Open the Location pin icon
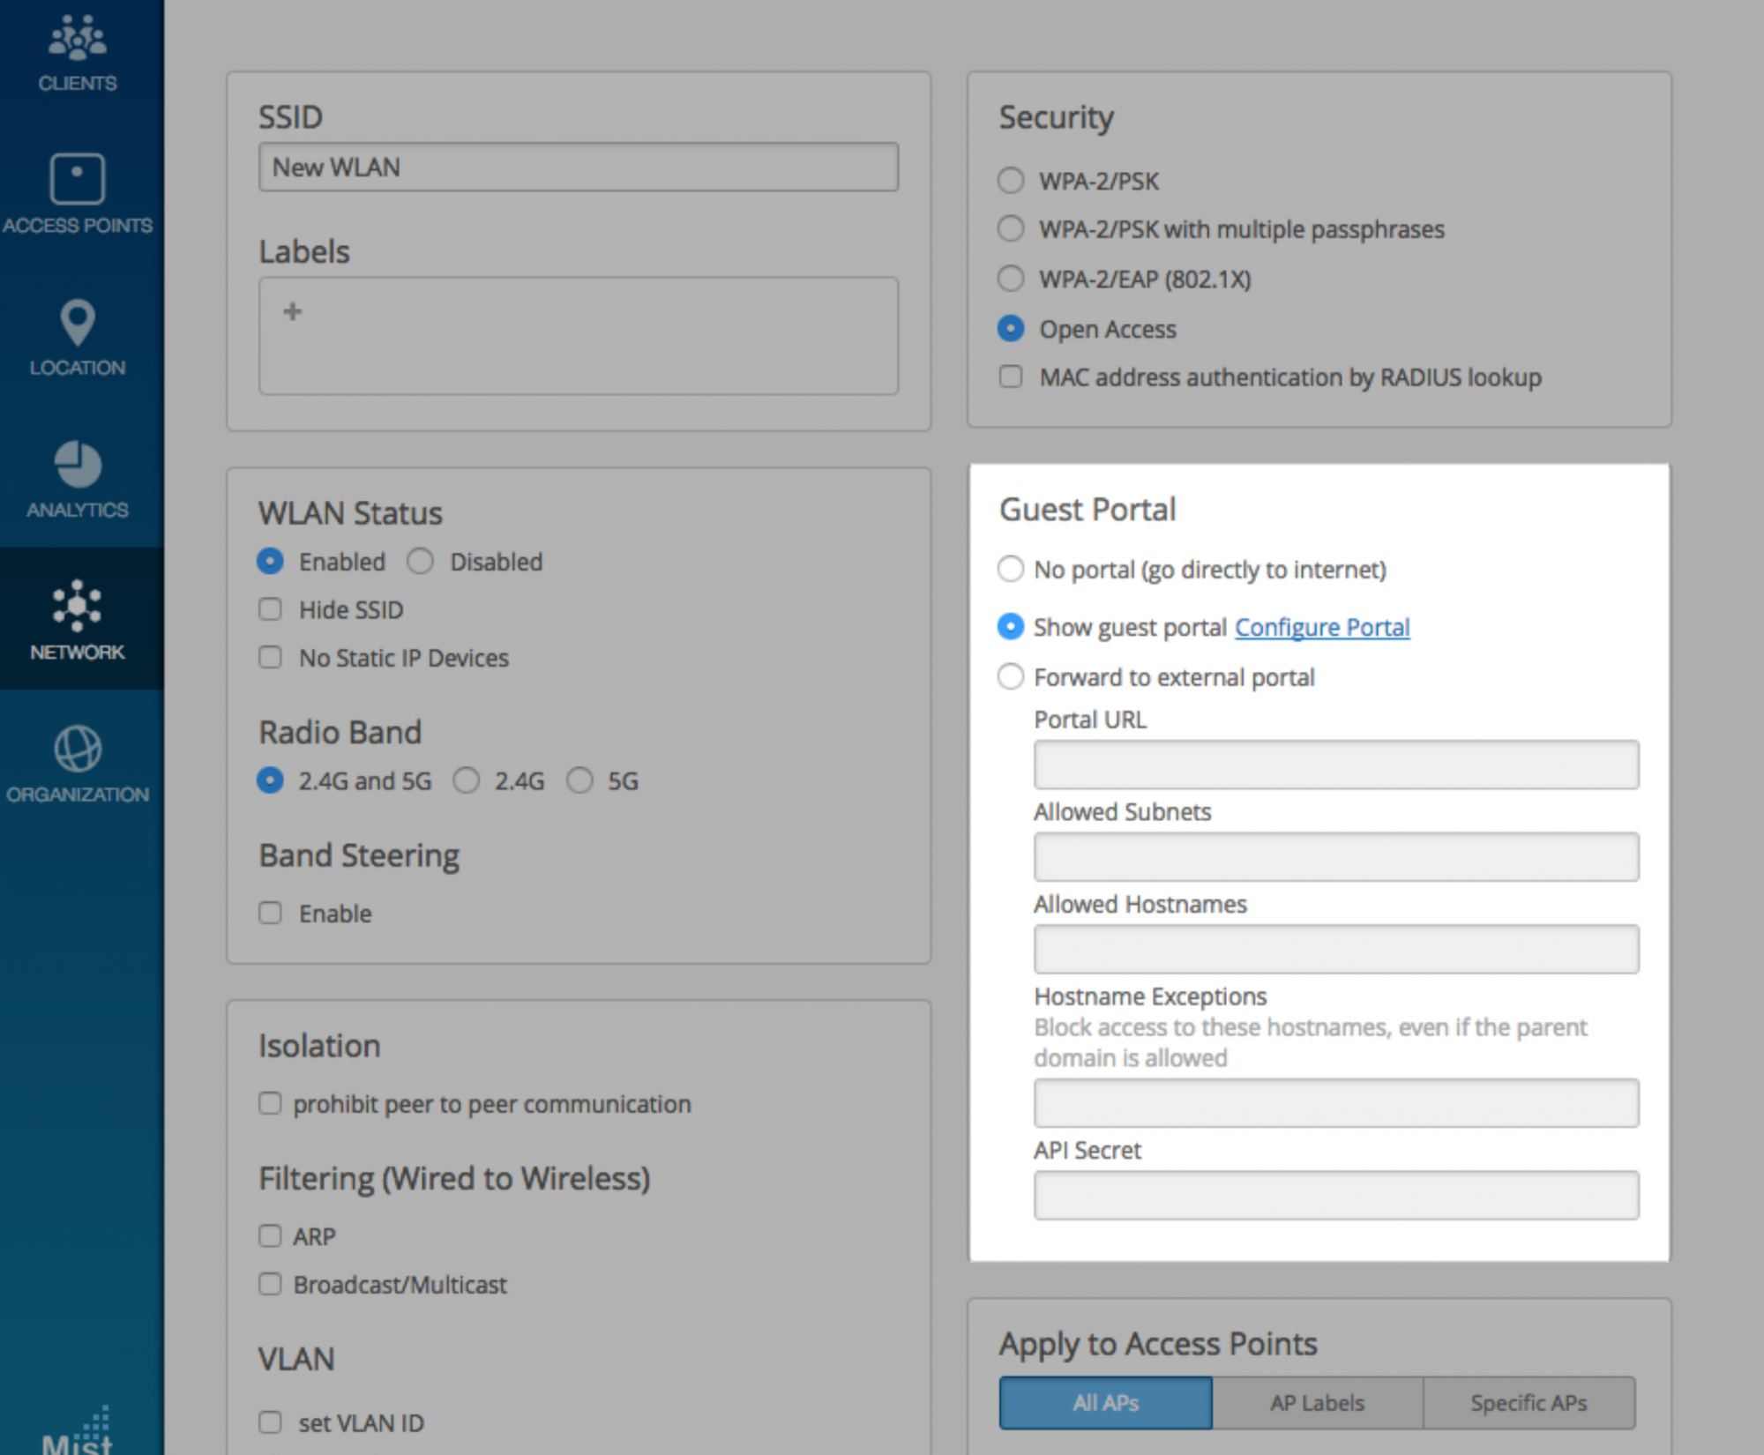Image resolution: width=1764 pixels, height=1455 pixels. 78,322
